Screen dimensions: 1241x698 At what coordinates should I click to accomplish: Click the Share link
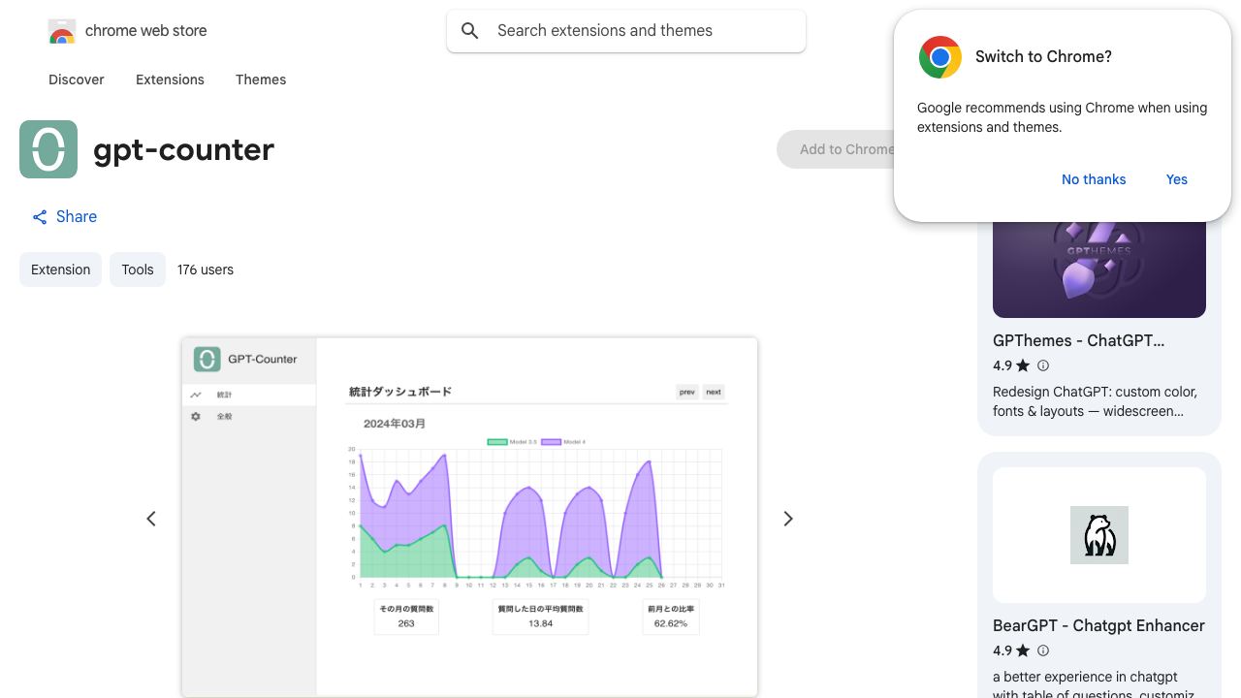(x=64, y=217)
